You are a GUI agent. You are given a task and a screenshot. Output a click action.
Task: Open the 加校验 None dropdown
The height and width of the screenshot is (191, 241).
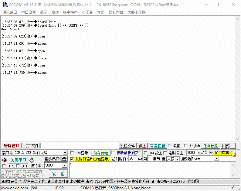216,159
